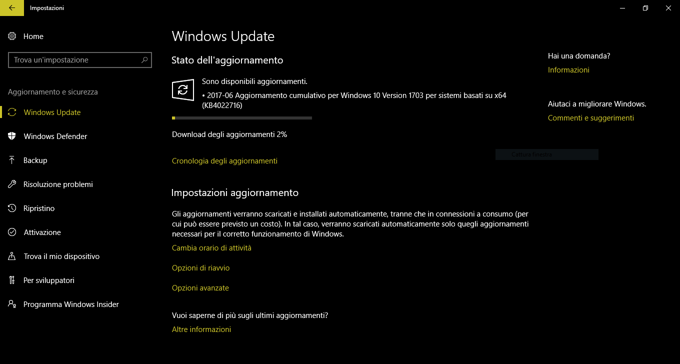Click the Ripristino history icon
Viewport: 680px width, 364px height.
pos(12,208)
